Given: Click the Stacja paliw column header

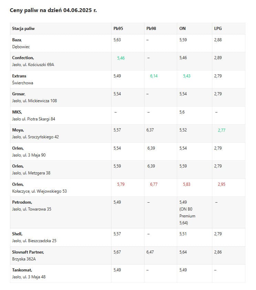Looking at the screenshot, I should pos(23,29).
